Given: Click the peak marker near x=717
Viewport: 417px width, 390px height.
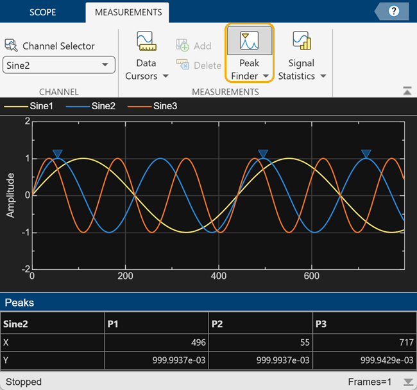Looking at the screenshot, I should (x=366, y=154).
